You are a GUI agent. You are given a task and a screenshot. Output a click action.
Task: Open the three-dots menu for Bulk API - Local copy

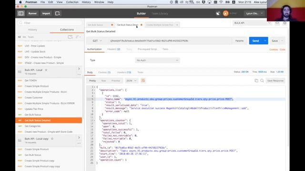coord(79,143)
